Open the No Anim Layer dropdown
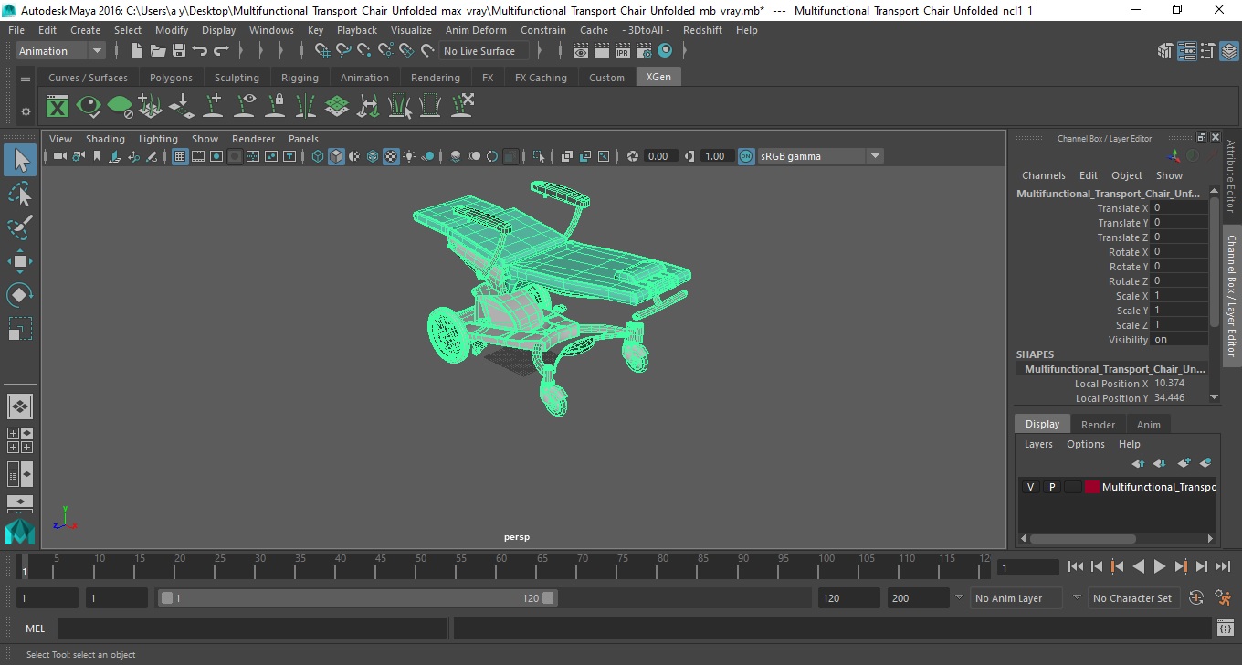1242x665 pixels. pyautogui.click(x=1016, y=598)
